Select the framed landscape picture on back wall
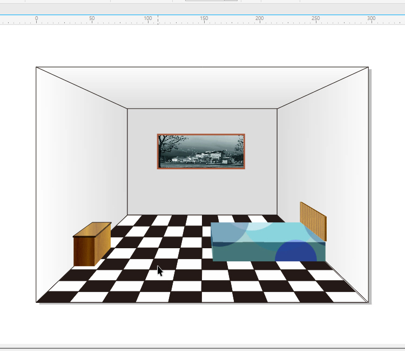This screenshot has height=351, width=405. 201,151
